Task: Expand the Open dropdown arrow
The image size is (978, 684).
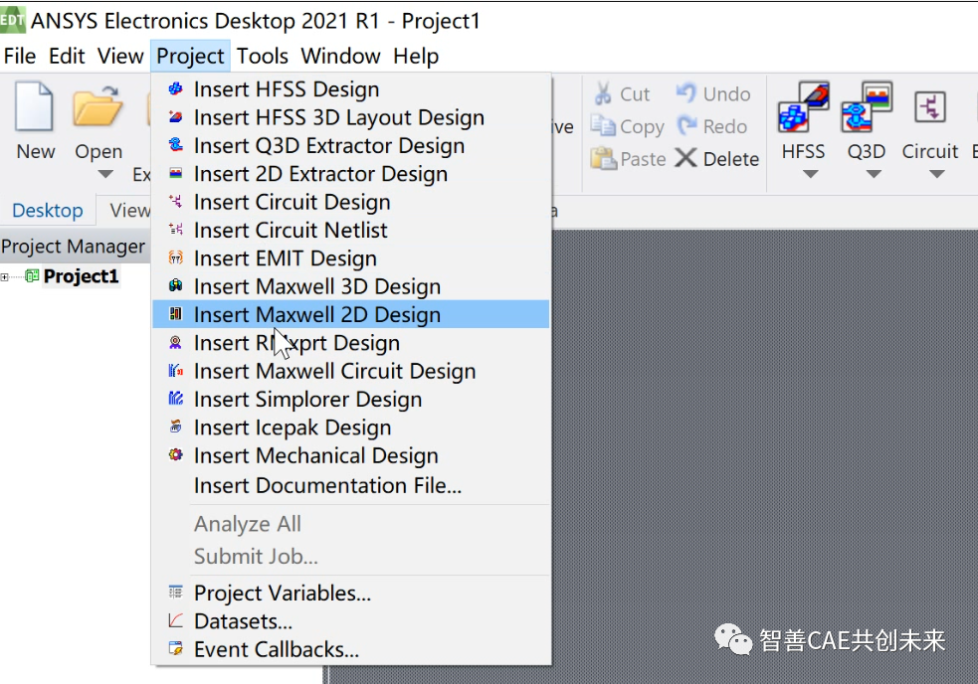Action: coord(105,174)
